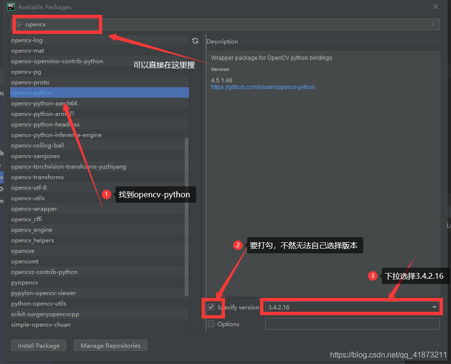Image resolution: width=451 pixels, height=364 pixels.
Task: Select opencv-pg package
Action: point(99,72)
